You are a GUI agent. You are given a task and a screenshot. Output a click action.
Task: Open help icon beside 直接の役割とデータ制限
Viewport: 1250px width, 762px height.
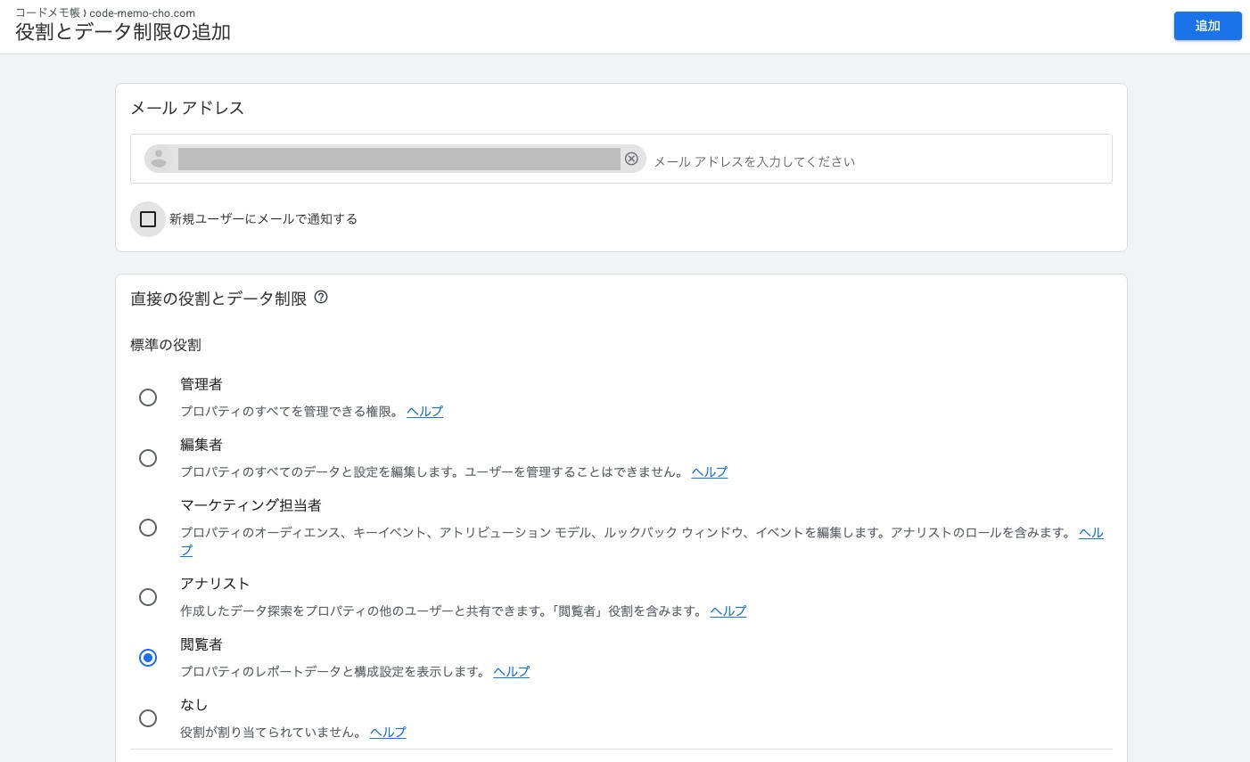pyautogui.click(x=321, y=298)
